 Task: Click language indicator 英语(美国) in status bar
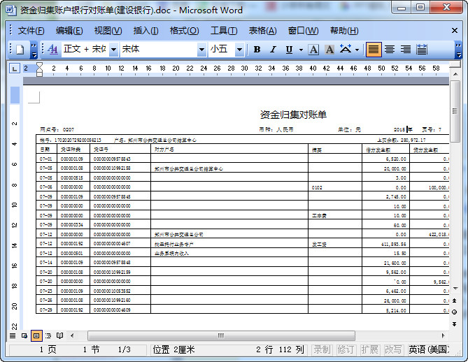[429, 349]
